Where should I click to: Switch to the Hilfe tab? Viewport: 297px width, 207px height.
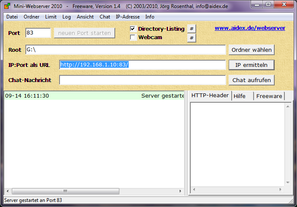pos(240,96)
